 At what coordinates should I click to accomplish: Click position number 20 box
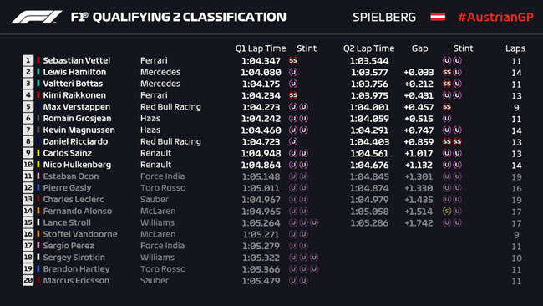click(x=28, y=280)
